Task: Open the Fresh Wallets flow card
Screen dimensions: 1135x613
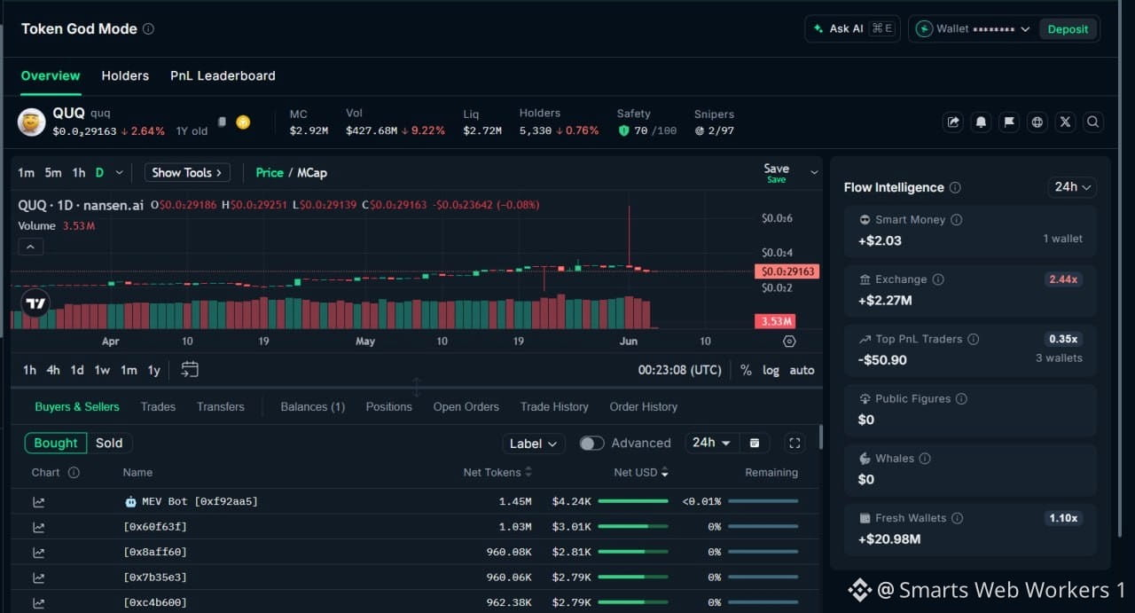Action: [x=970, y=530]
